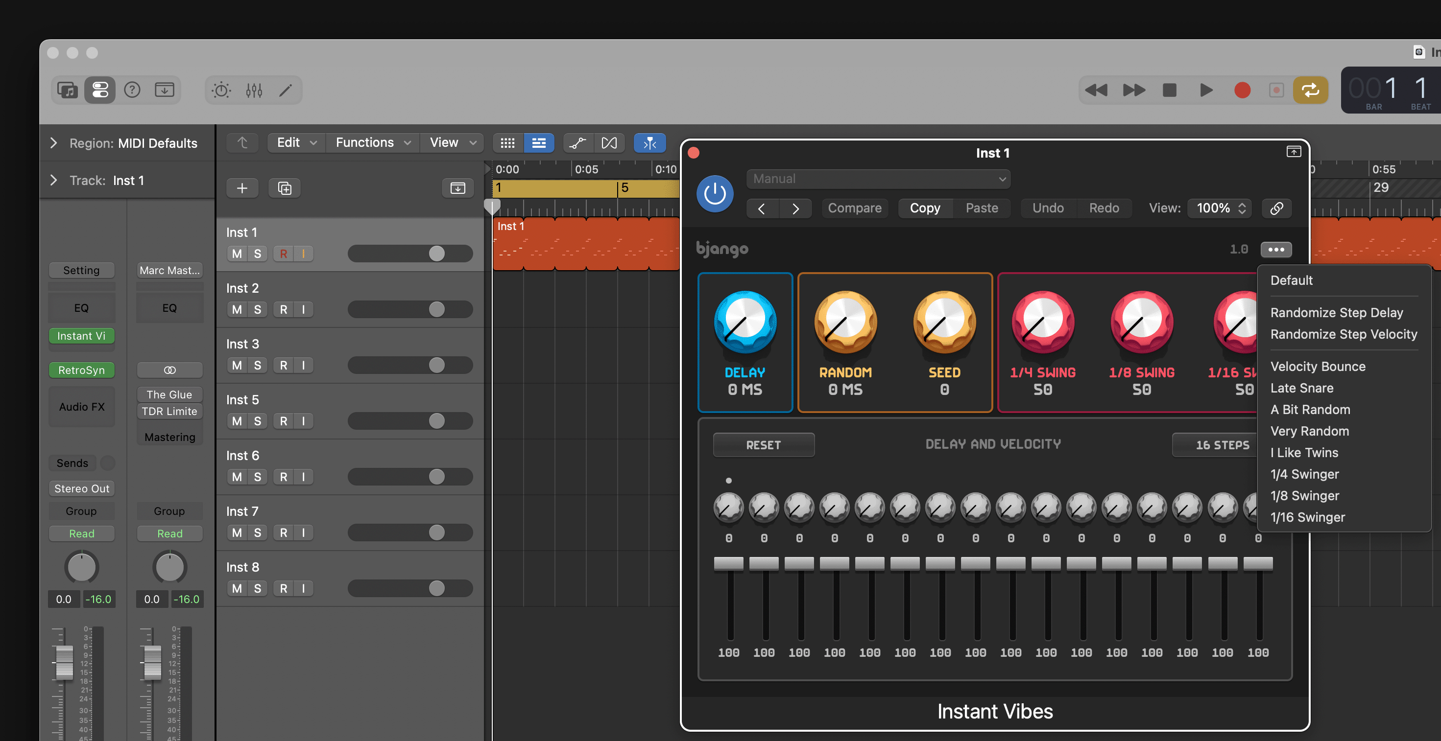Image resolution: width=1441 pixels, height=741 pixels.
Task: Click the back arrow in tracks toolbar
Action: [x=242, y=143]
